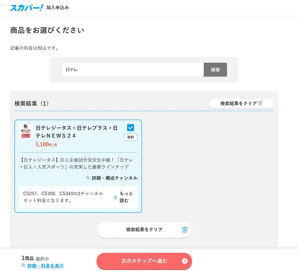Click product title 日テレジータス＋日テレプラス＋日テレNEWS24
Screen dimensions: 298x271
coord(77,132)
